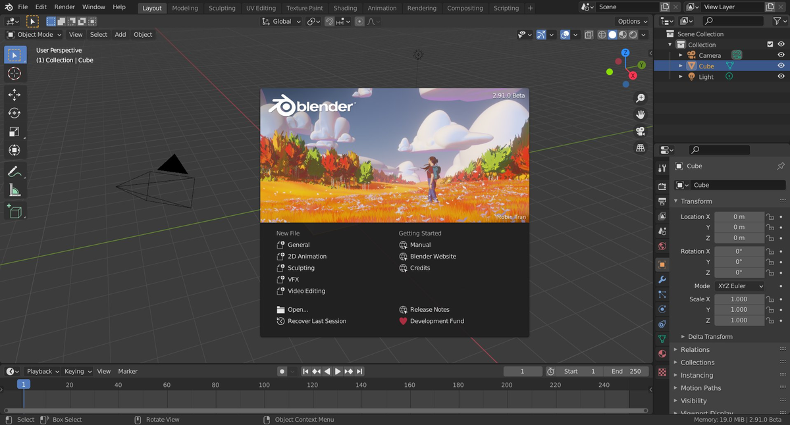The width and height of the screenshot is (790, 425).
Task: Toggle the Collection checkbox in the outliner
Action: (x=770, y=44)
